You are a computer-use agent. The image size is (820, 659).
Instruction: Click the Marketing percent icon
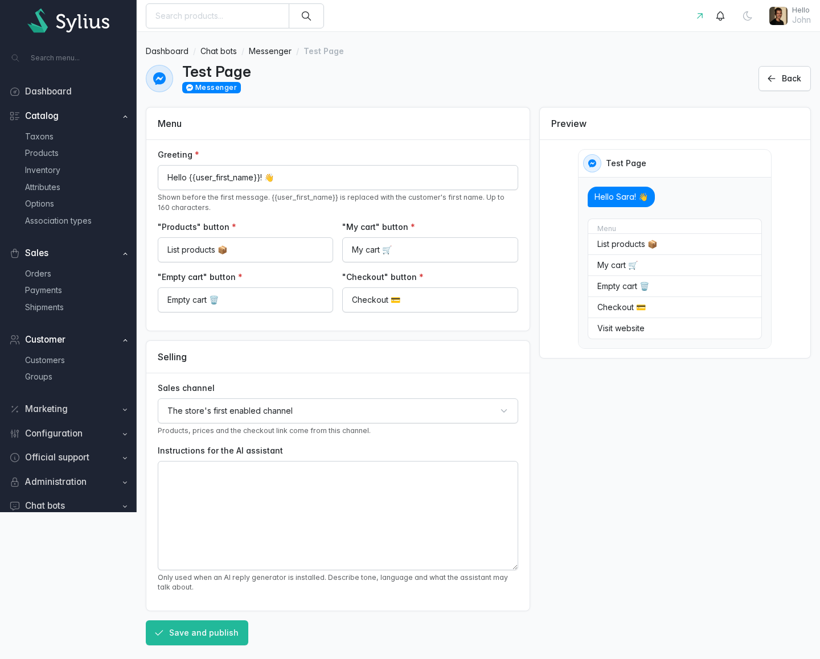coord(15,409)
